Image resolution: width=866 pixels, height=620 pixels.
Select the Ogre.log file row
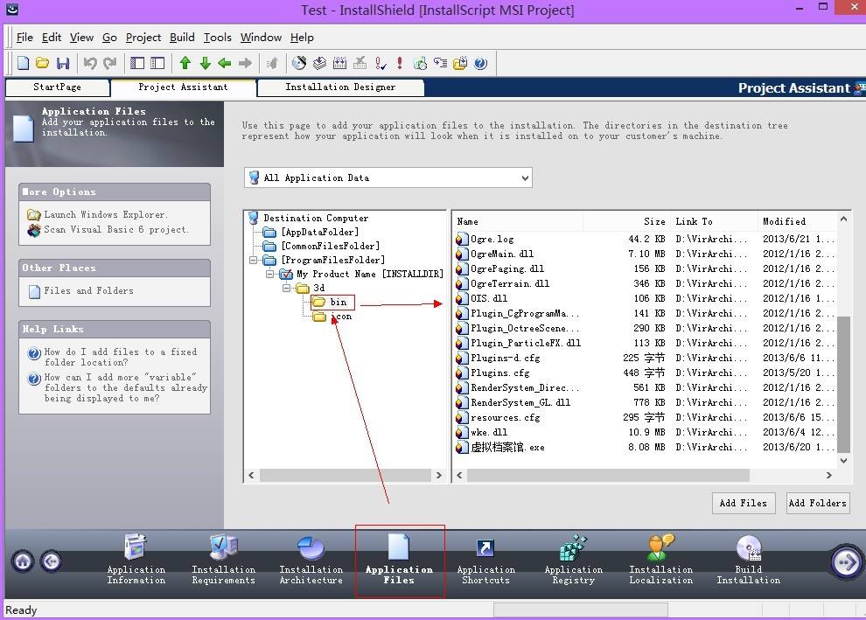[x=645, y=239]
